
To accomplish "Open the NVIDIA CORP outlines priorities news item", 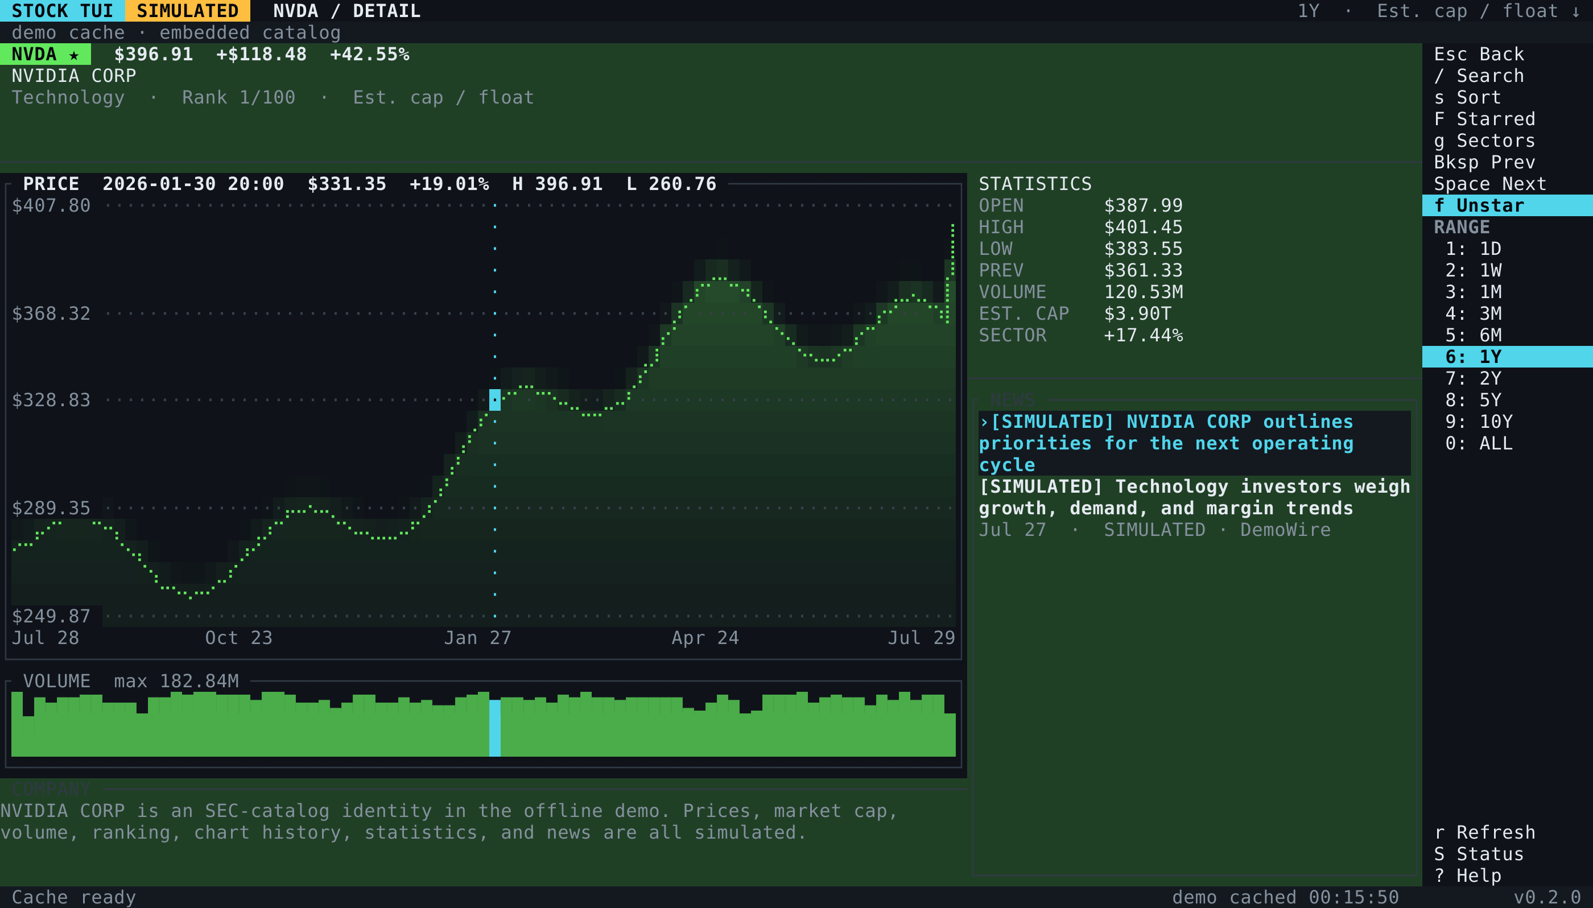I will coord(1194,443).
